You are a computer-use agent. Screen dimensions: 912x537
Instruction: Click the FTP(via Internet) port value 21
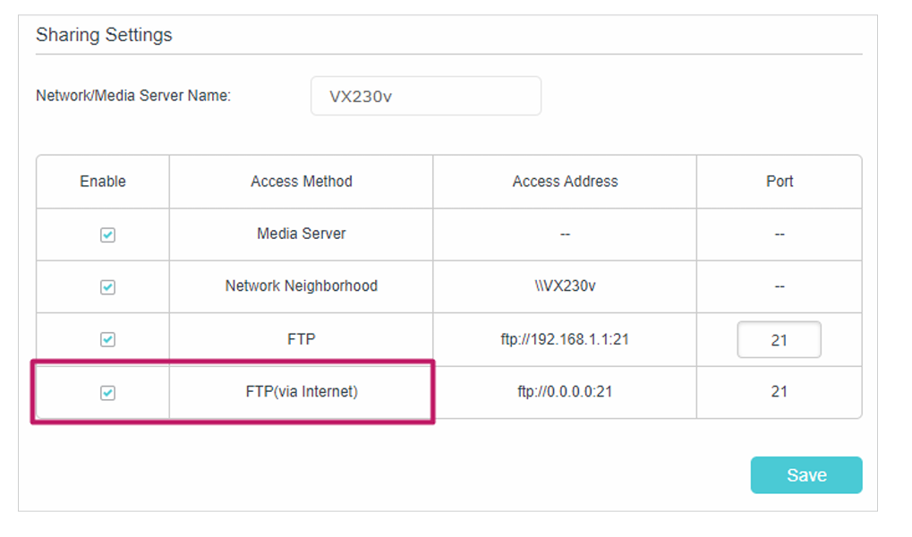[778, 392]
